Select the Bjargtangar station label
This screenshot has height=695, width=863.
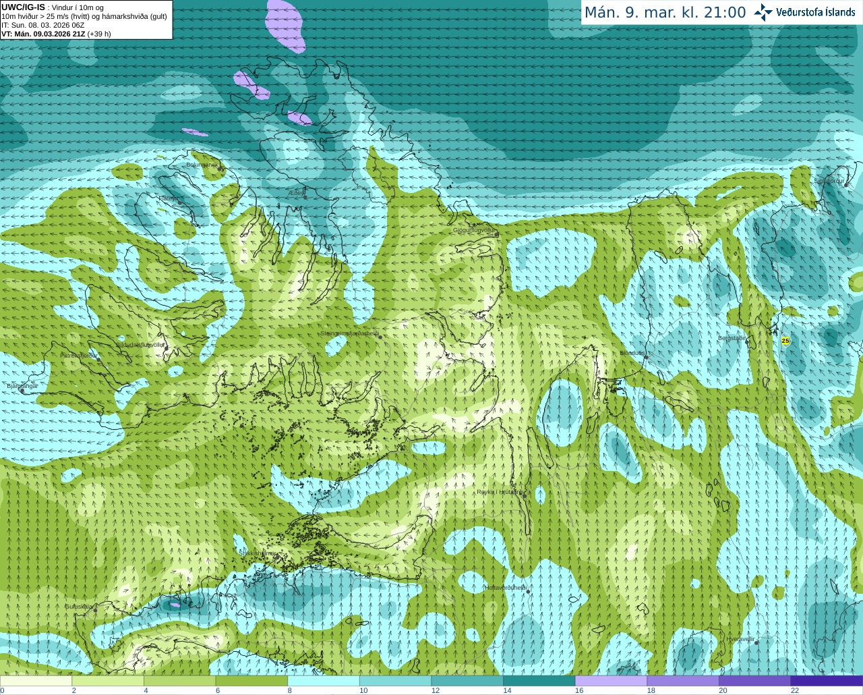point(22,386)
